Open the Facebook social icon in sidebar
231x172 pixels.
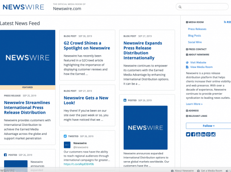[x=193, y=134]
